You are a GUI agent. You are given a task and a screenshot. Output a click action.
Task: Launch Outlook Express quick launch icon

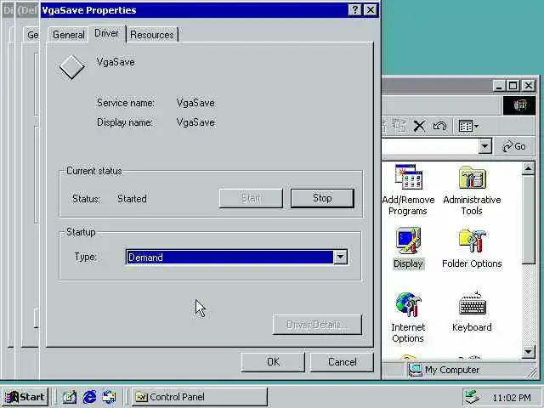pos(109,397)
